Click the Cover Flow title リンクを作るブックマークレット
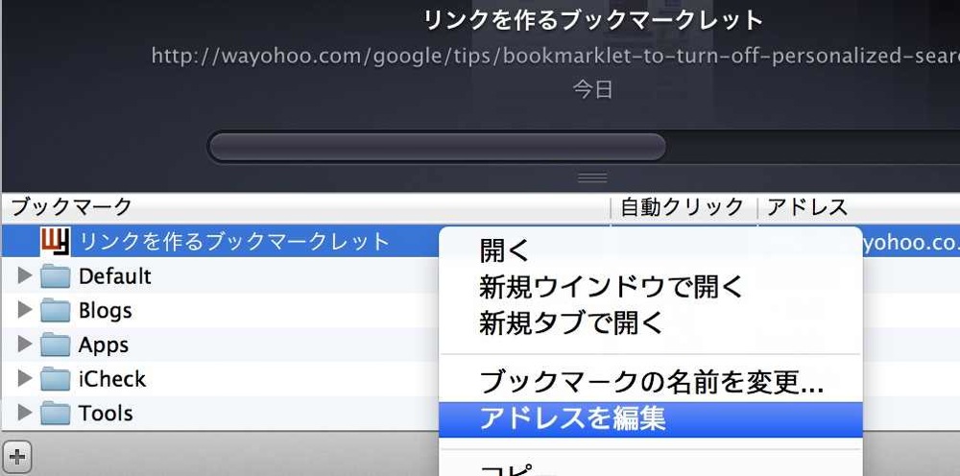This screenshot has height=476, width=960. click(x=593, y=20)
